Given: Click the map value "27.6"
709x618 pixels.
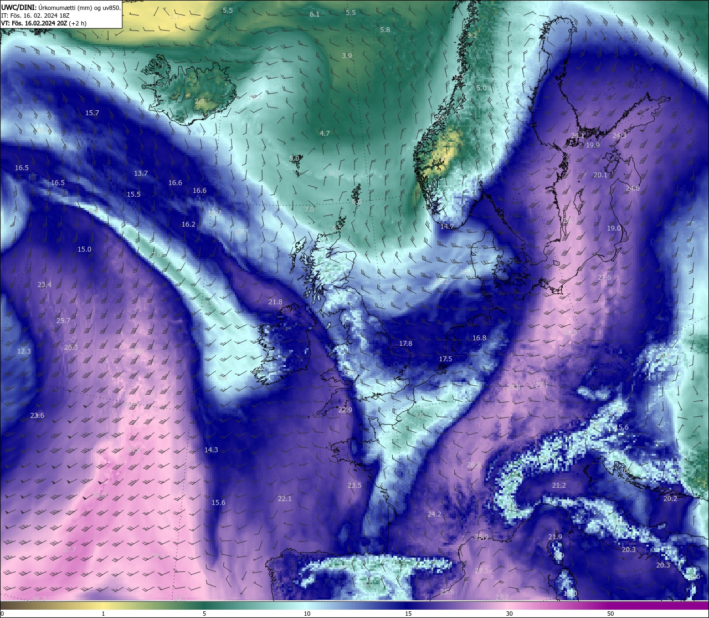Looking at the screenshot, I should [604, 278].
